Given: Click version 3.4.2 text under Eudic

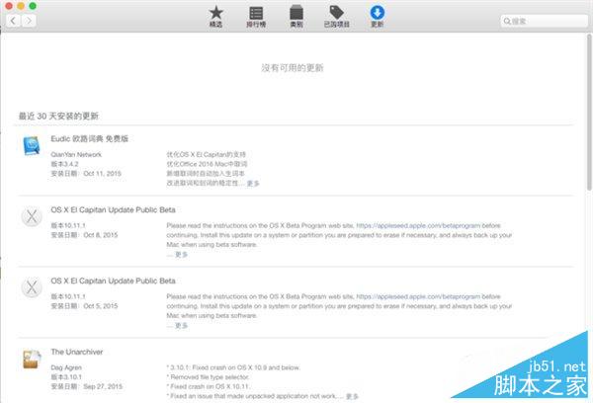Looking at the screenshot, I should pos(64,164).
